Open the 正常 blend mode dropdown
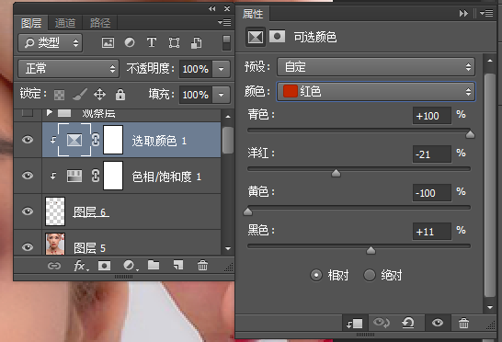502x342 pixels. 69,69
